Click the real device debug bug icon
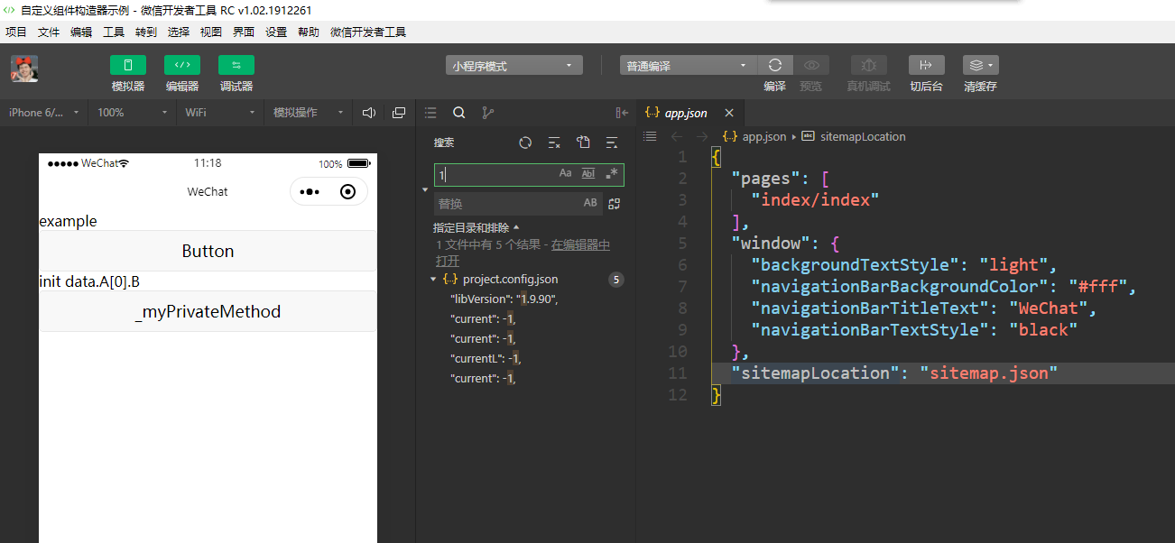 (x=868, y=65)
